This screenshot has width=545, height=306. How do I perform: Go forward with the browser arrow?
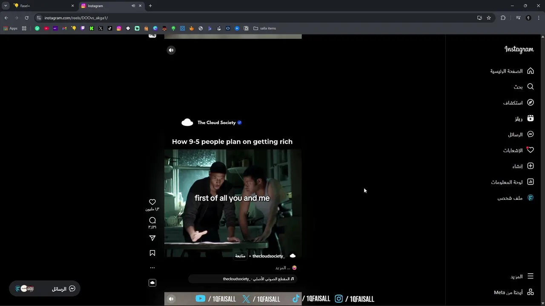pyautogui.click(x=16, y=18)
